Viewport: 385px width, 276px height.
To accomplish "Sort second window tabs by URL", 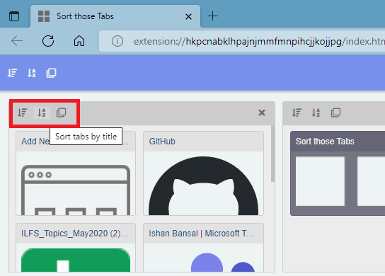I will pyautogui.click(x=297, y=113).
